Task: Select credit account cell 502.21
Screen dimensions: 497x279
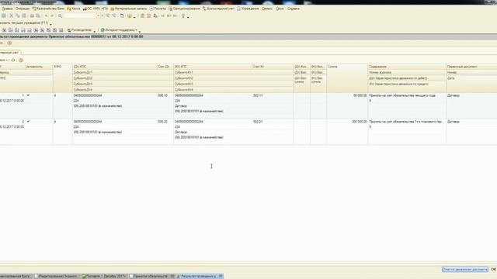Action: click(x=258, y=122)
